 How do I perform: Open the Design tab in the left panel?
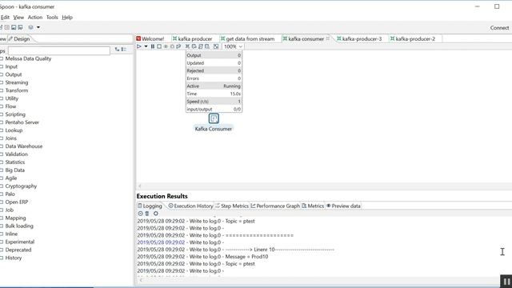19,39
